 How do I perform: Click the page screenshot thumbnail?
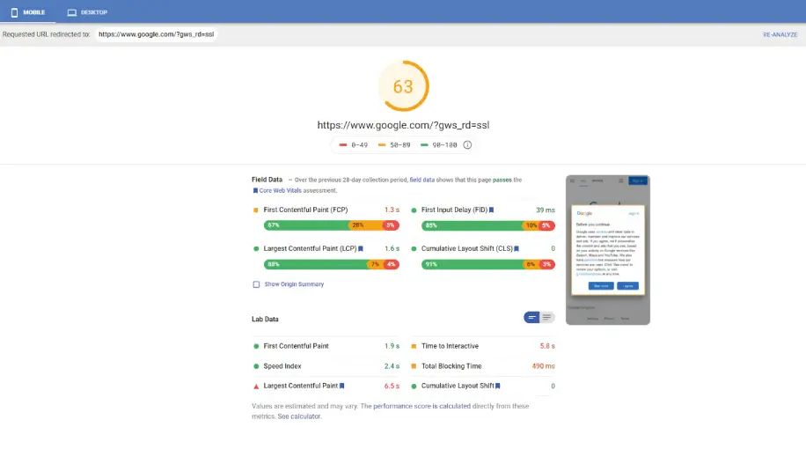pyautogui.click(x=608, y=250)
